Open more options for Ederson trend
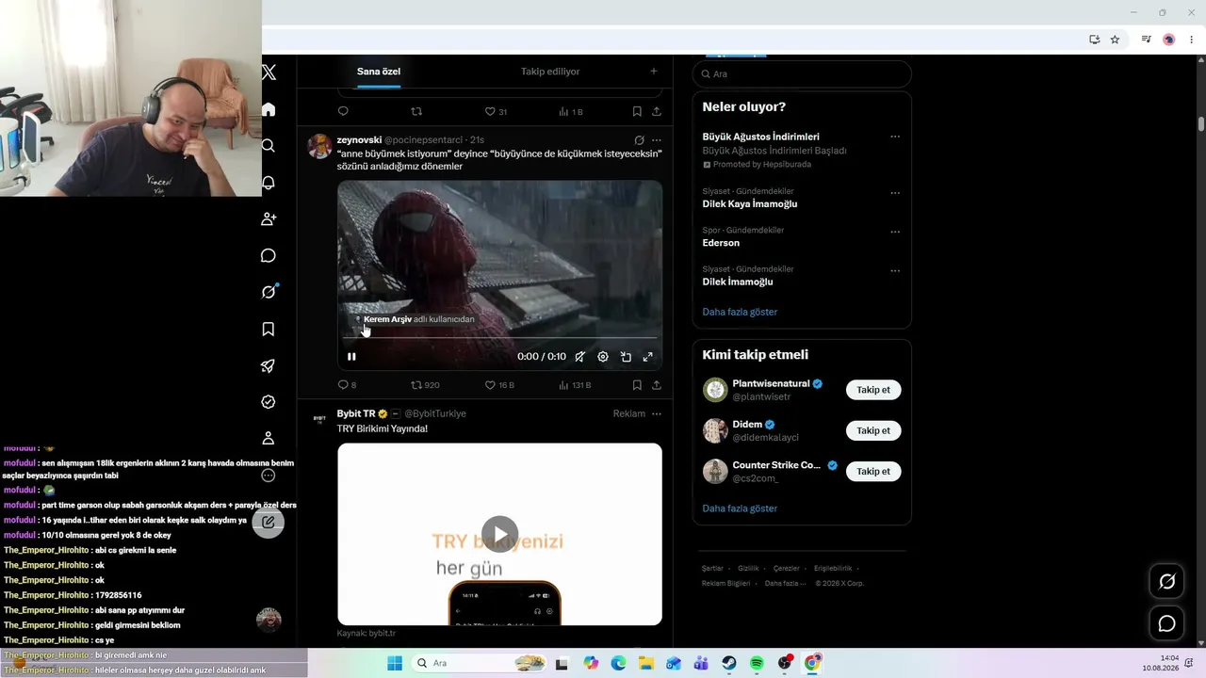This screenshot has height=678, width=1206. (x=895, y=232)
